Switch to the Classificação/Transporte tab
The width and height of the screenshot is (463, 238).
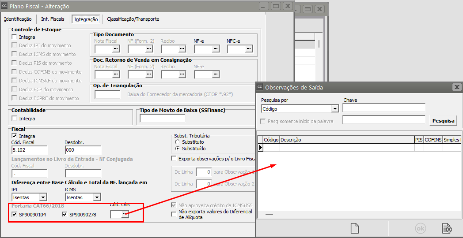pyautogui.click(x=133, y=19)
